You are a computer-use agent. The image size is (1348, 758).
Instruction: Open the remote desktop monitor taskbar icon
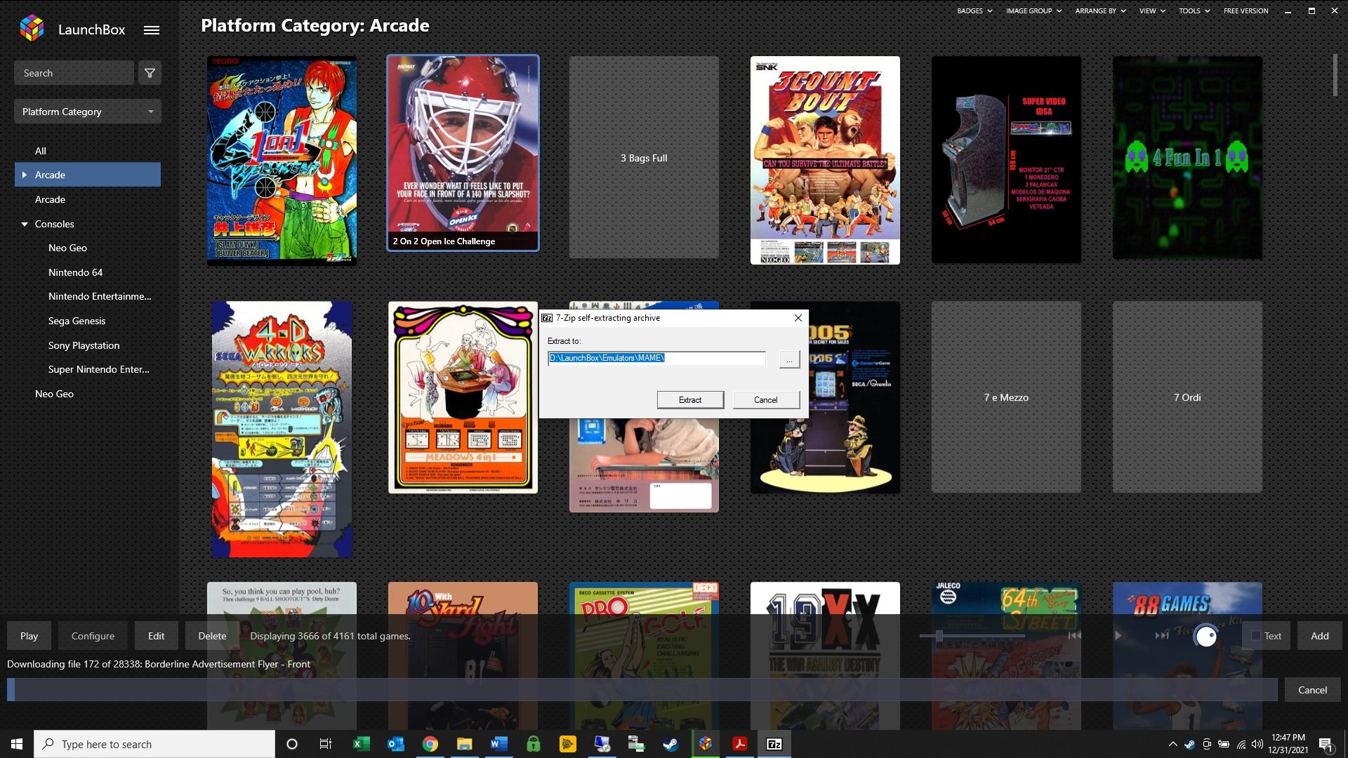[x=602, y=744]
